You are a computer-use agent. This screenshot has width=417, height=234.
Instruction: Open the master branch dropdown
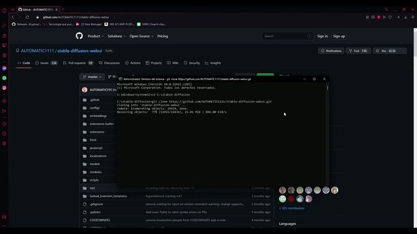pos(92,77)
